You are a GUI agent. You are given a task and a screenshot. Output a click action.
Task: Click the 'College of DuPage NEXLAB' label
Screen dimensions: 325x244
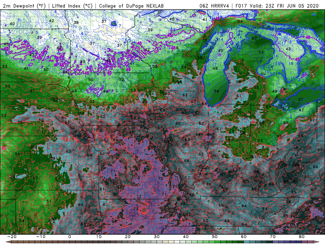click(x=131, y=6)
